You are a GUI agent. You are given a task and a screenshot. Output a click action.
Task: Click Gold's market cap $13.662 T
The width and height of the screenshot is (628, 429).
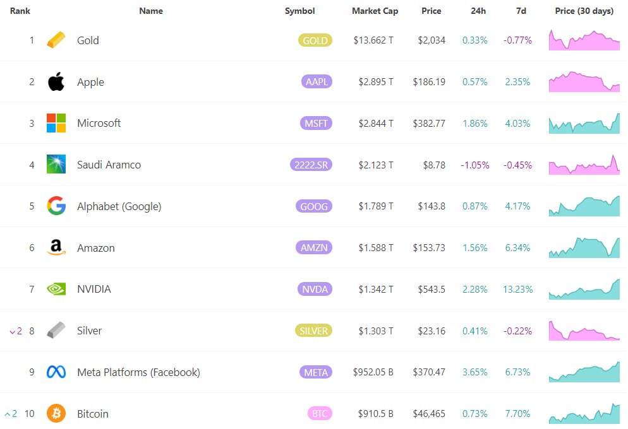coord(373,40)
